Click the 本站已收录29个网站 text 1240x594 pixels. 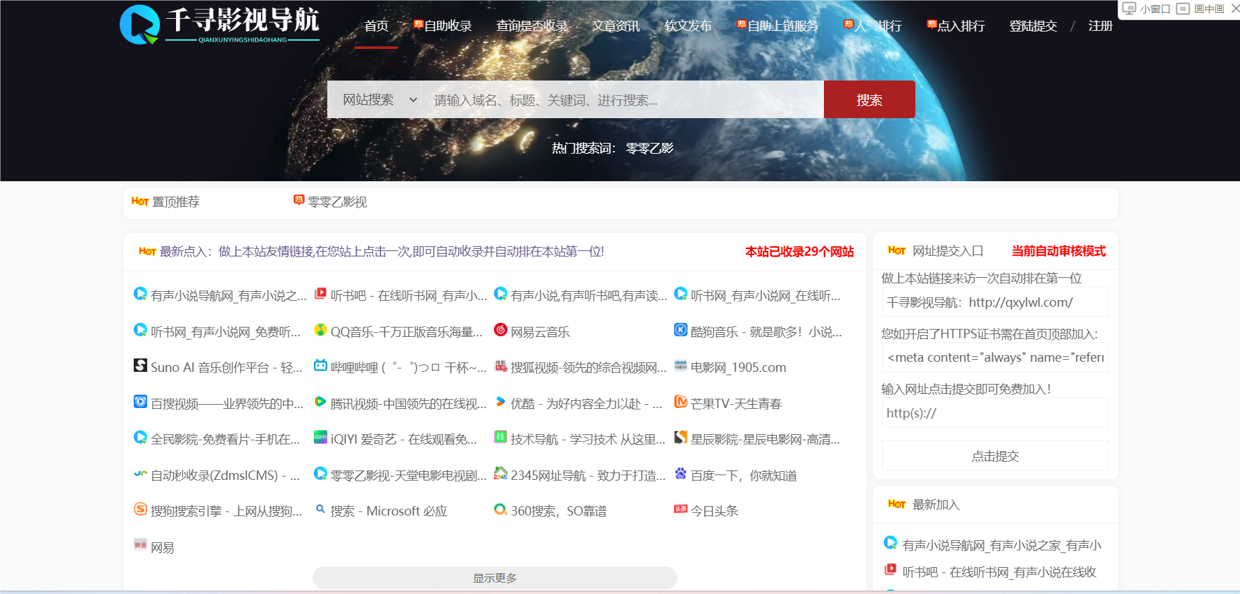tap(799, 252)
